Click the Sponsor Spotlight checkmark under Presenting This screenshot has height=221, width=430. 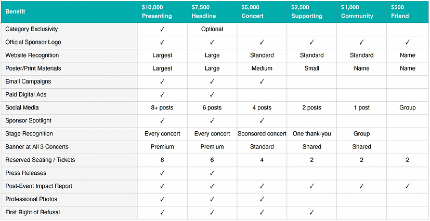[162, 121]
